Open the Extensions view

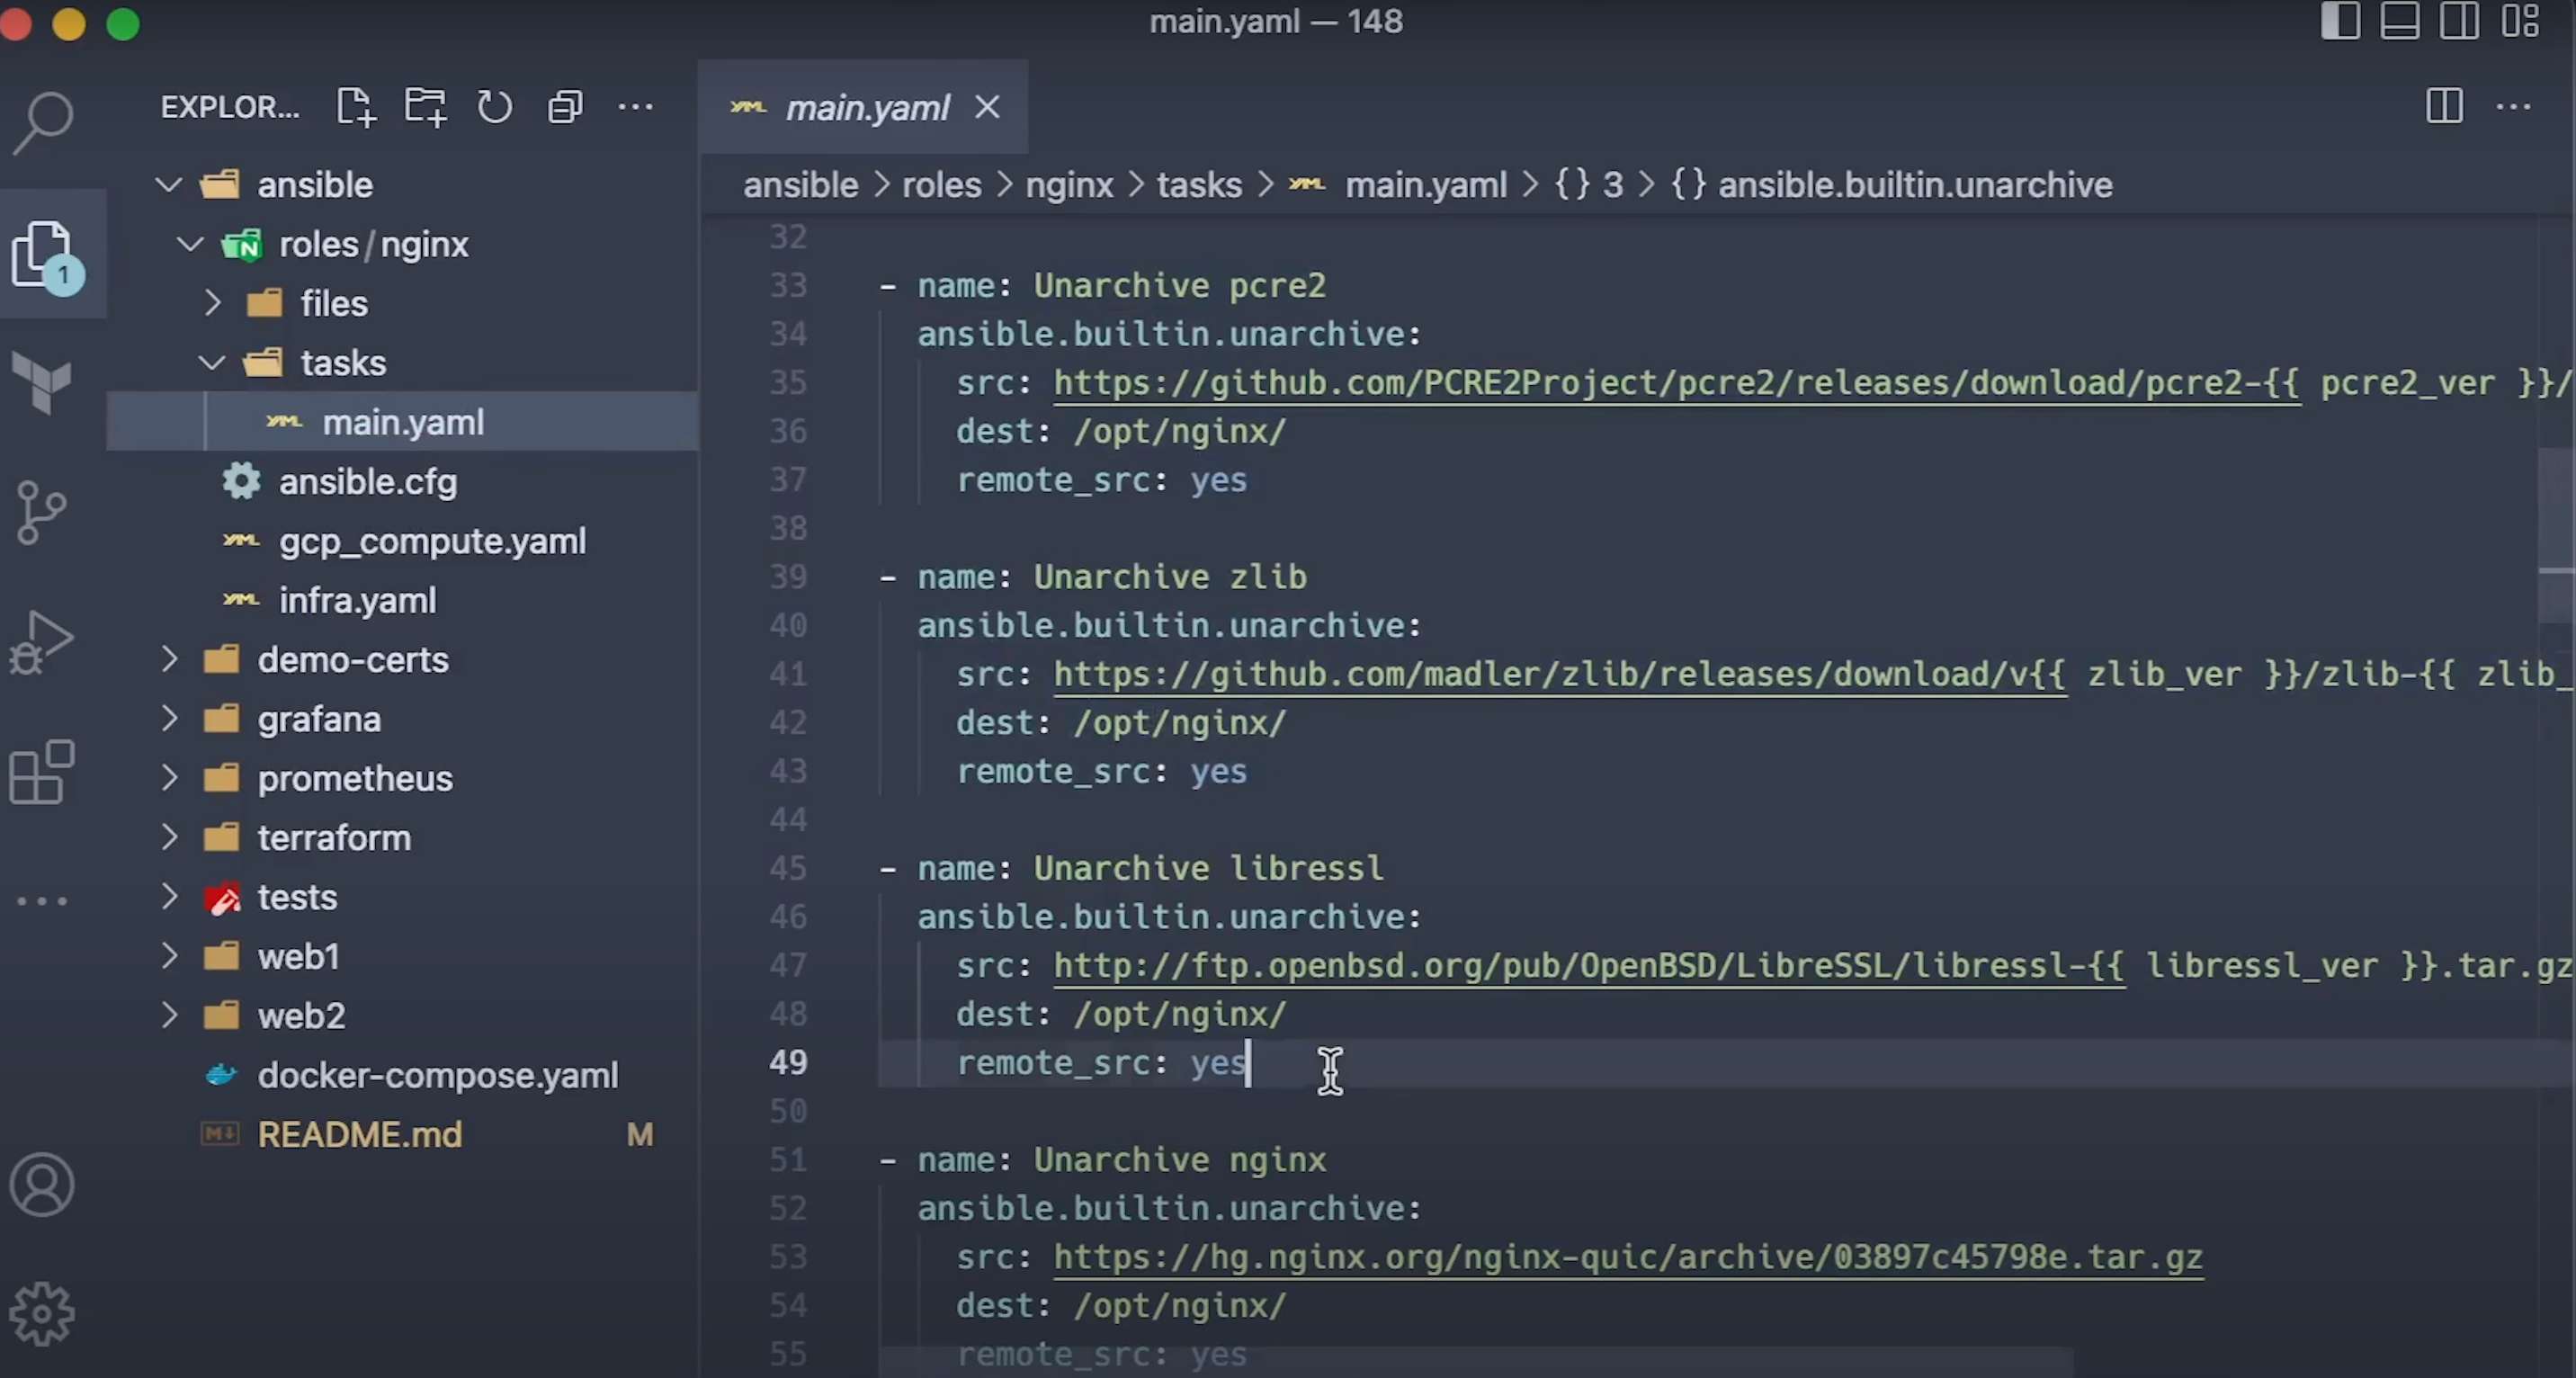[x=41, y=772]
